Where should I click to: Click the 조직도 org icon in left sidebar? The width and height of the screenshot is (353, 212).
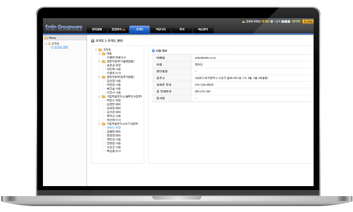(x=49, y=43)
